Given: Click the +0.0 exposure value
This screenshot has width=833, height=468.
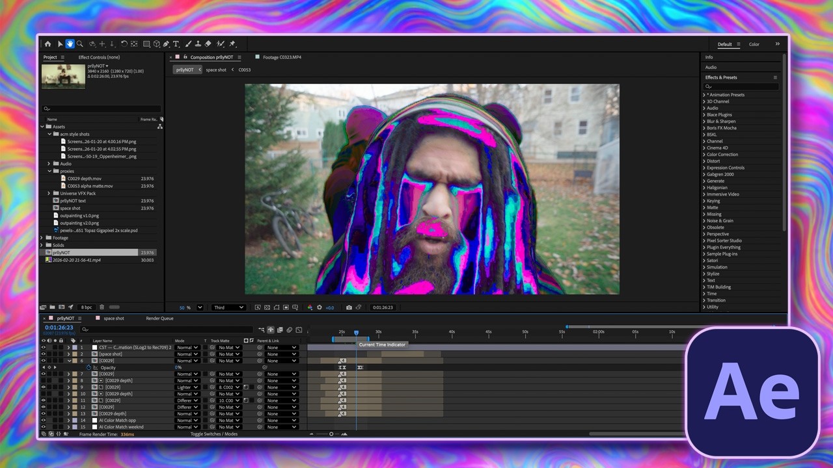Looking at the screenshot, I should pyautogui.click(x=329, y=307).
